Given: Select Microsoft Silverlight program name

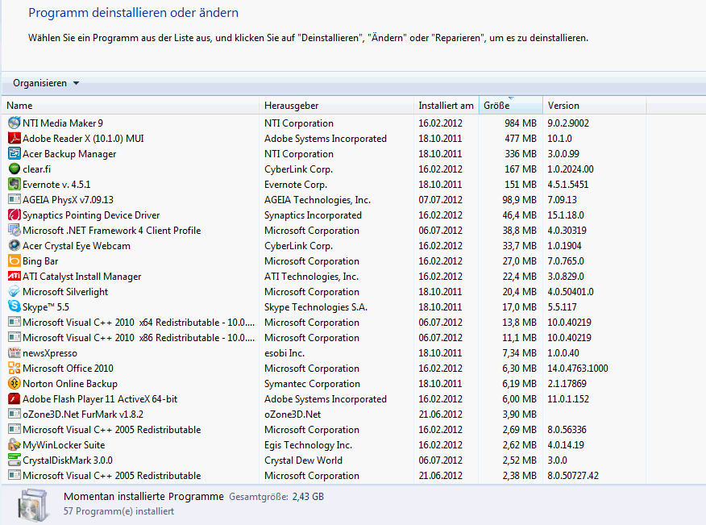Looking at the screenshot, I should point(65,292).
